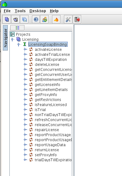
Task: Click the new project toolbar icon
Action: 7,19
